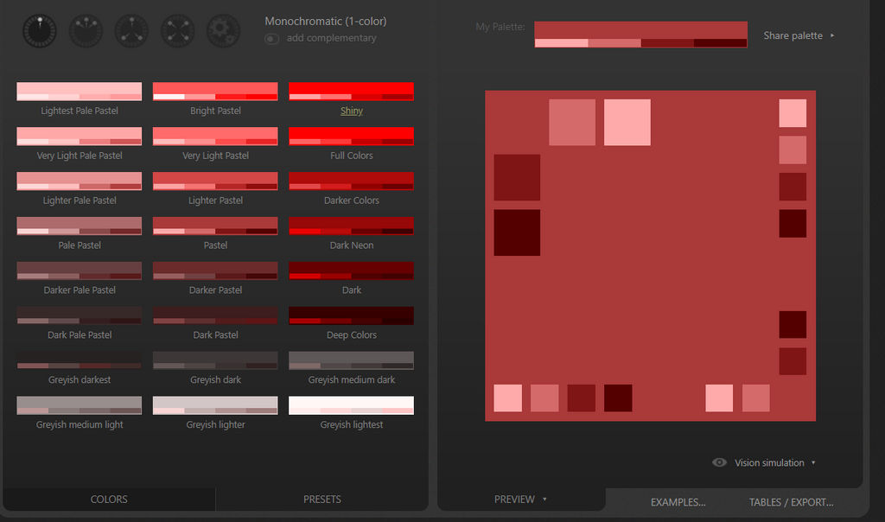
Task: Apply the Lighter Pale Pastel preset
Action: [x=79, y=181]
